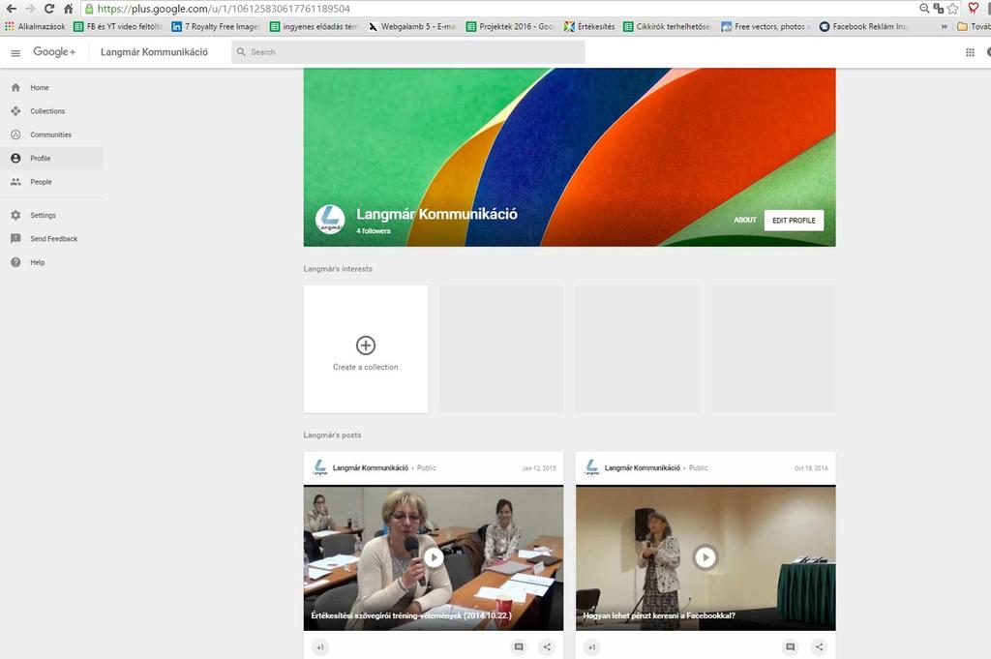The width and height of the screenshot is (991, 659).
Task: Click the browser home icon
Action: 69,9
